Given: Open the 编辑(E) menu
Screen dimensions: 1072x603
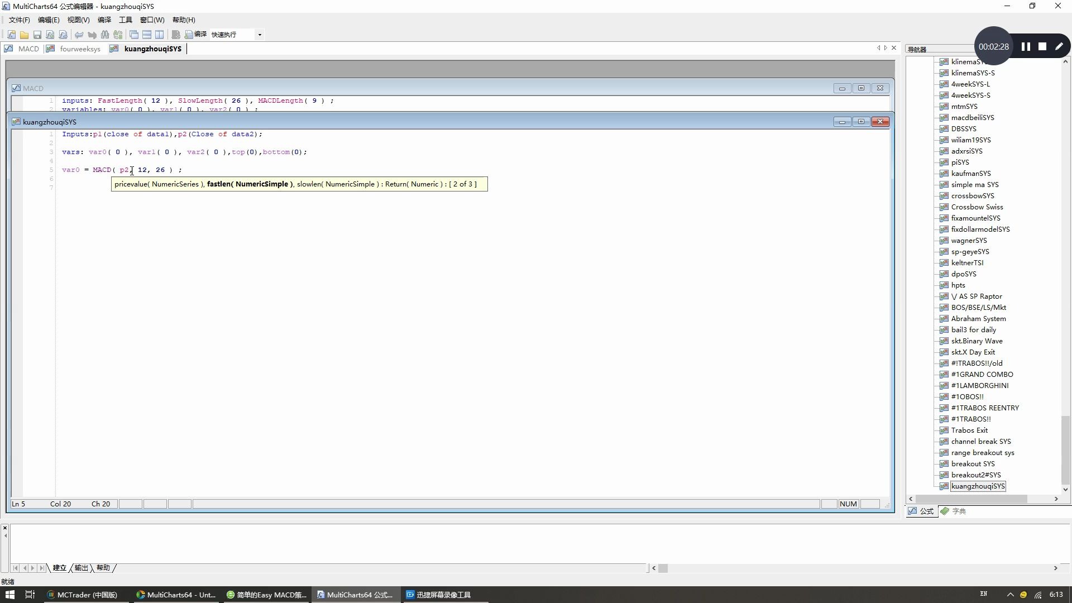Looking at the screenshot, I should 49,20.
